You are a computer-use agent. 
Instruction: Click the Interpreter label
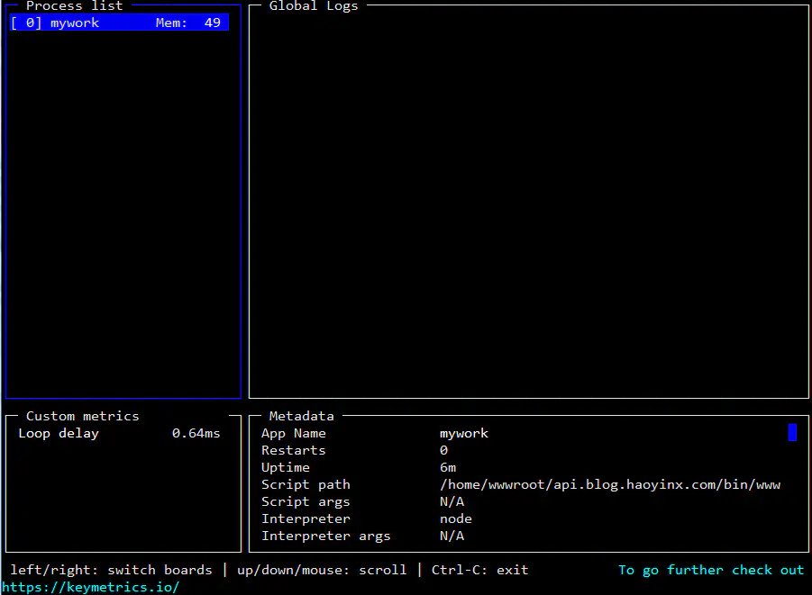coord(306,519)
